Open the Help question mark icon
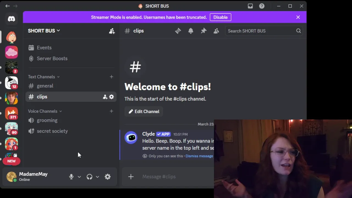The image size is (352, 198). pos(262,6)
